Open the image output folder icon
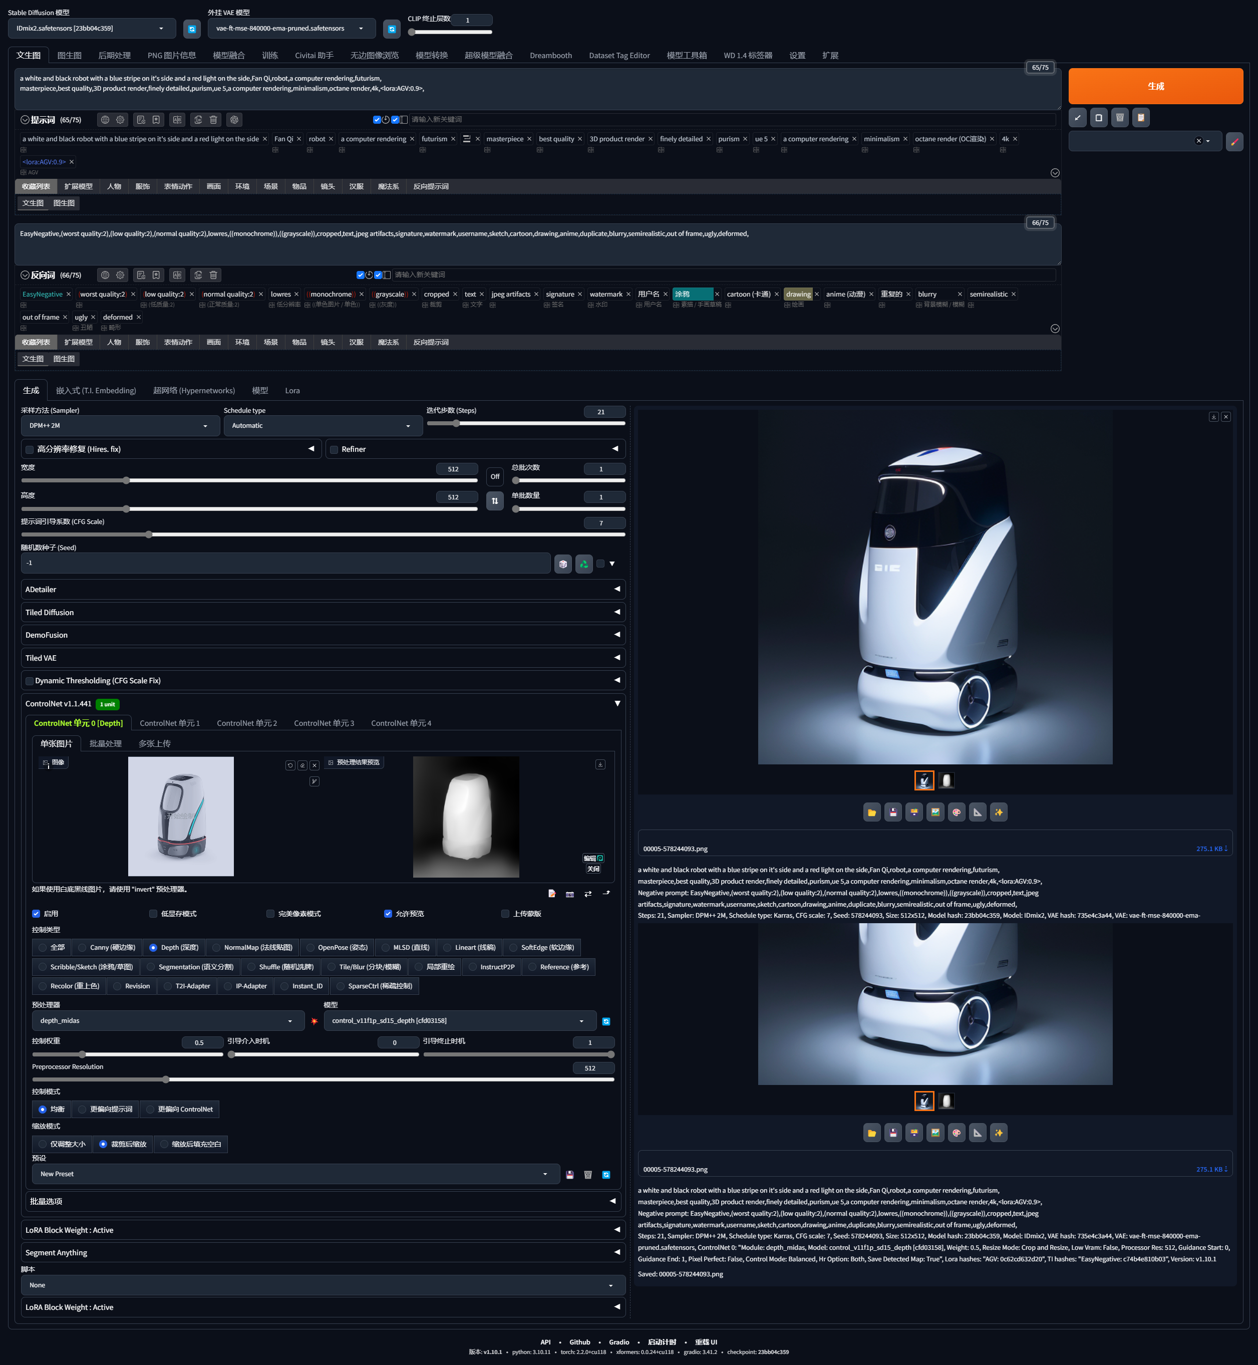 click(872, 811)
